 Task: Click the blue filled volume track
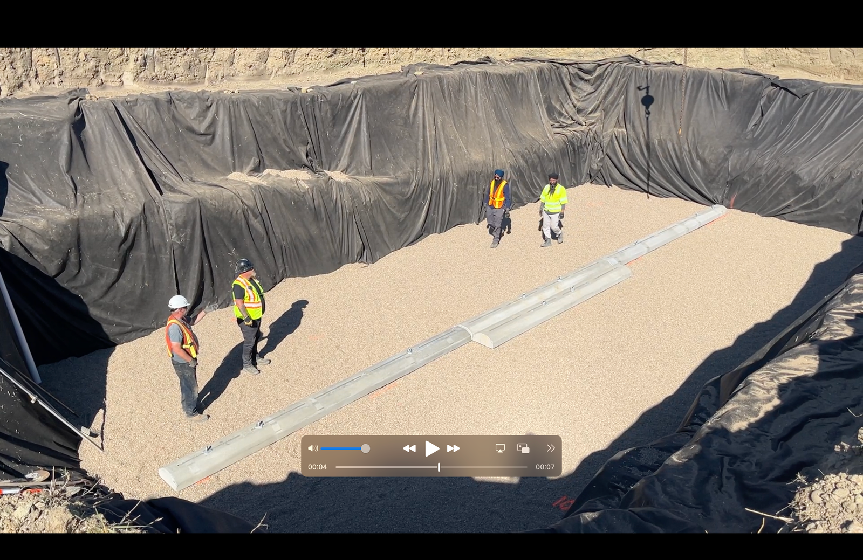pyautogui.click(x=340, y=448)
